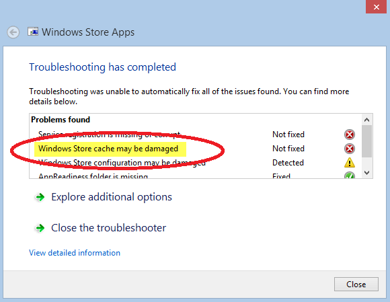390x302 pixels.
Task: Click red error icon for Store cache
Action: click(x=350, y=149)
